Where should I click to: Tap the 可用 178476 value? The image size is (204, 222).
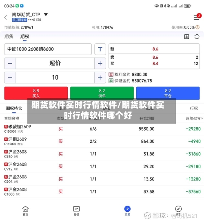tap(107, 27)
